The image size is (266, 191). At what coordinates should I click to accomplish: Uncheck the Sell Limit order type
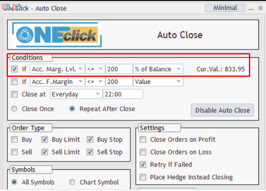coord(45,152)
